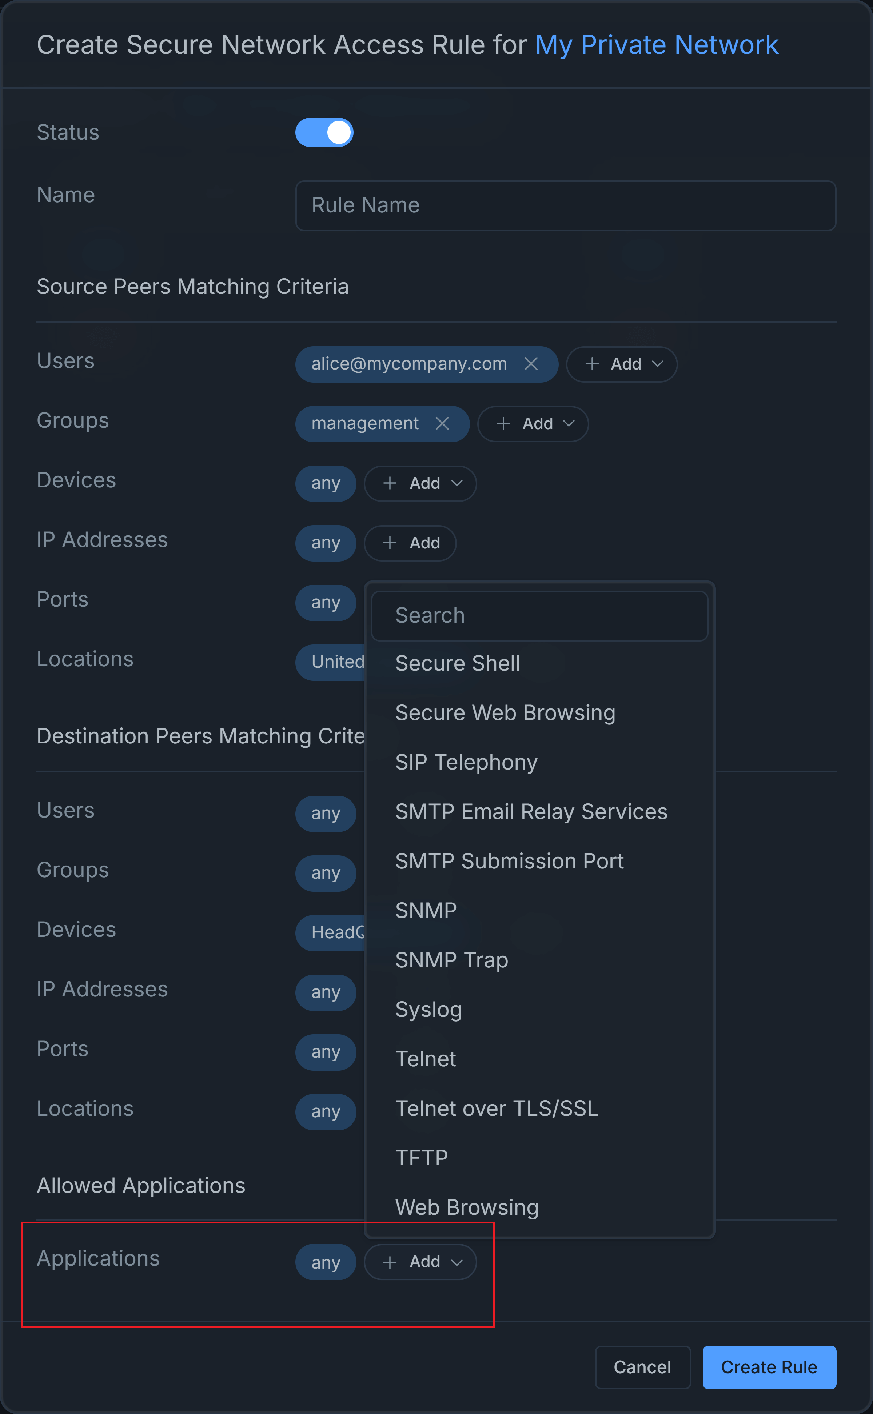Click the Rule Name input field
Viewport: 873px width, 1414px height.
[x=565, y=206]
